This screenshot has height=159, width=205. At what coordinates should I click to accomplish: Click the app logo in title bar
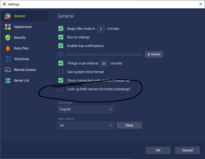(4, 4)
